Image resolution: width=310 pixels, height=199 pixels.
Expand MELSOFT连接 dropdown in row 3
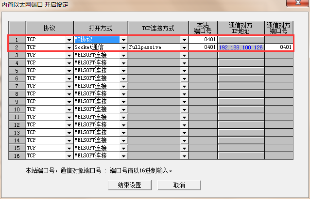[x=123, y=55]
